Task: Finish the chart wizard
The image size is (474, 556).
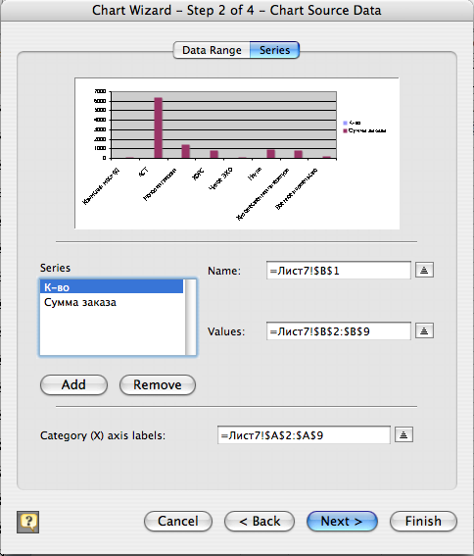Action: click(423, 522)
